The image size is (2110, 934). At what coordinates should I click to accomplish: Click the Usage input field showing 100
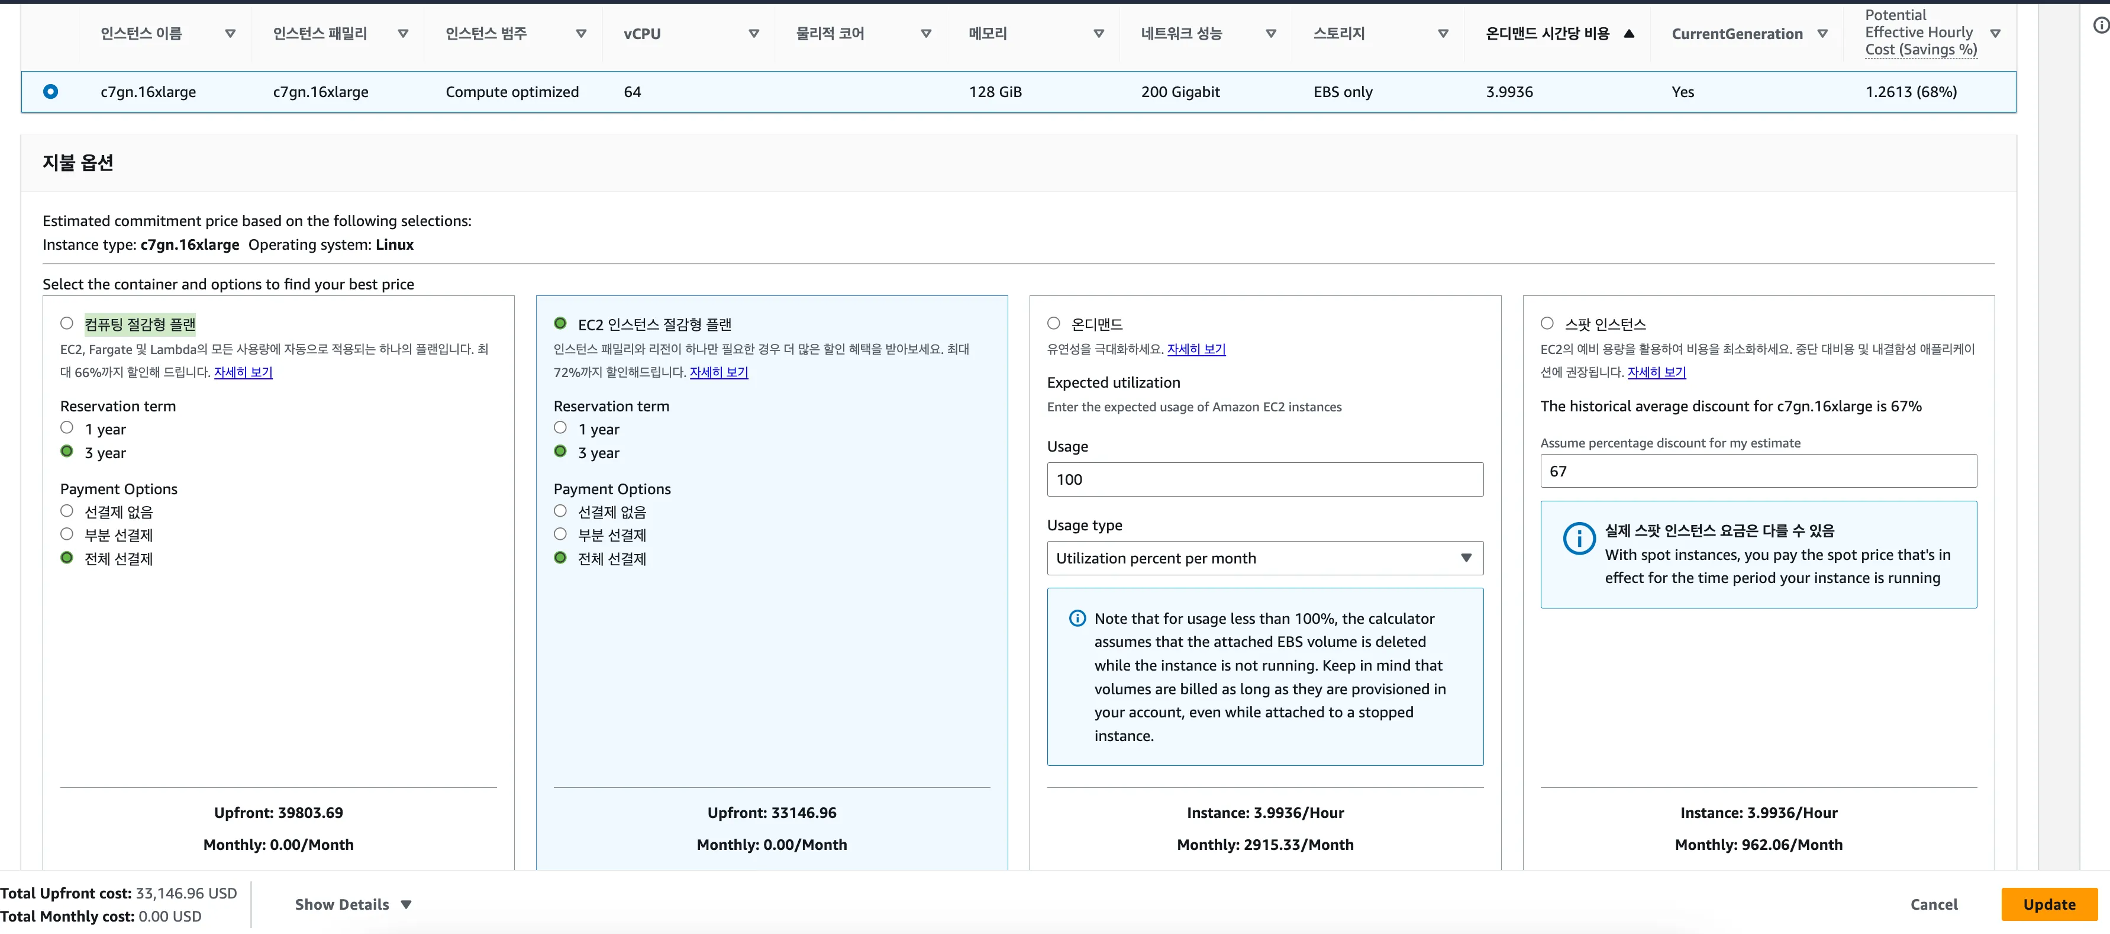tap(1264, 479)
